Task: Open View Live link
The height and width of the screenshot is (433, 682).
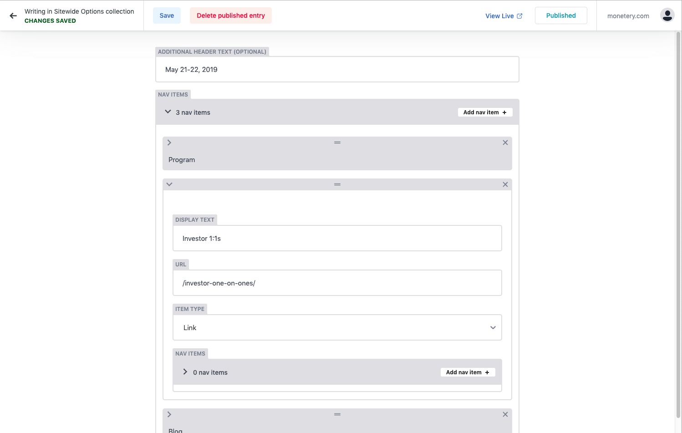Action: pyautogui.click(x=499, y=15)
